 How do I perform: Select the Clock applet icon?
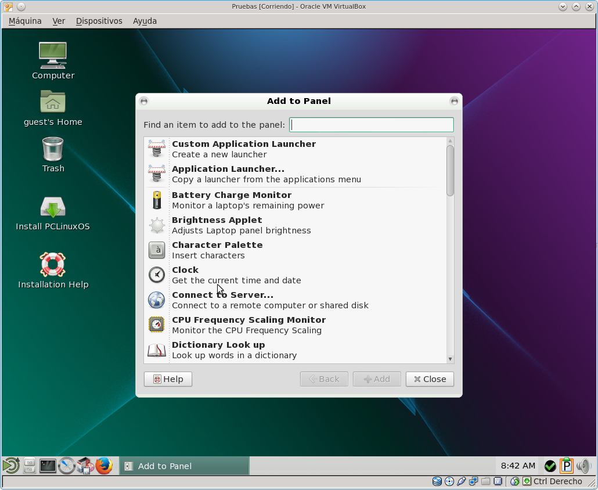tap(156, 275)
